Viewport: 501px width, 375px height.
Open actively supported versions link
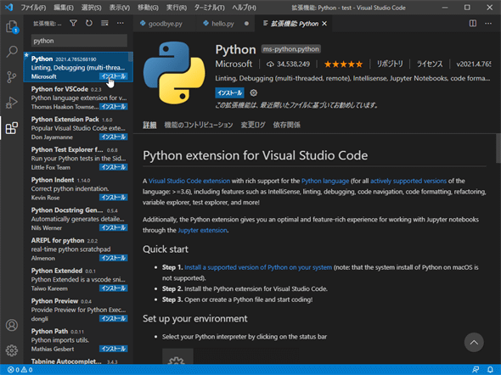[408, 181]
